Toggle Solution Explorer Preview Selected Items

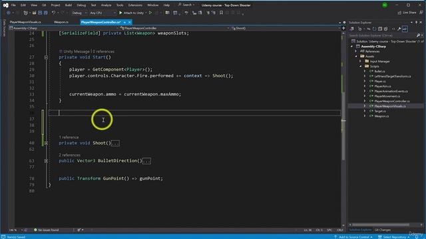point(405,29)
